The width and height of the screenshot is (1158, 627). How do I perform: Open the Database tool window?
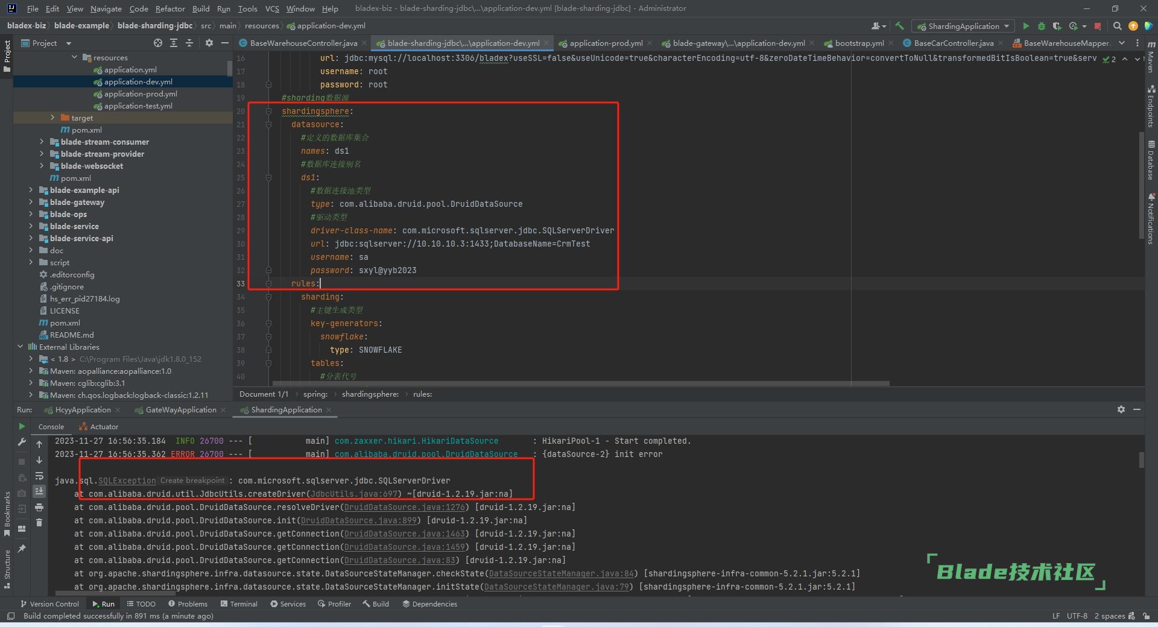pyautogui.click(x=1151, y=160)
